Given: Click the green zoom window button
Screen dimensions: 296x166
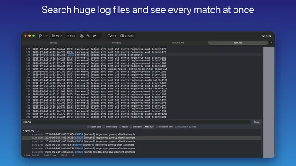Looking at the screenshot, I should pyautogui.click(x=34, y=36).
